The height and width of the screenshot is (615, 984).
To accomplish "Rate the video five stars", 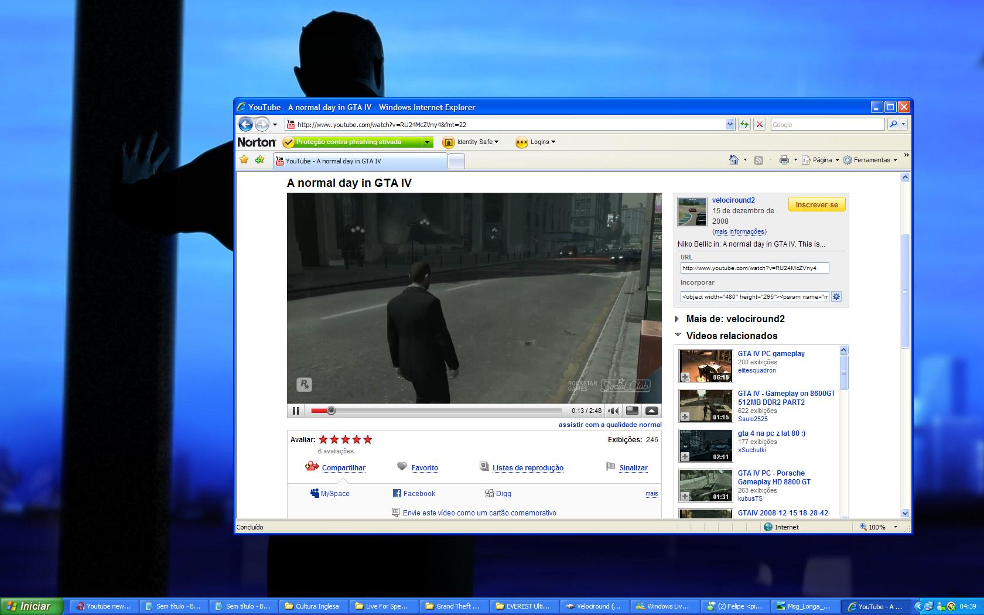I will pyautogui.click(x=368, y=439).
